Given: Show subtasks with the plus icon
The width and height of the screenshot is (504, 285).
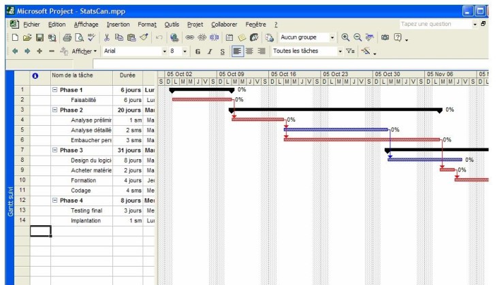Looking at the screenshot, I should 40,51.
